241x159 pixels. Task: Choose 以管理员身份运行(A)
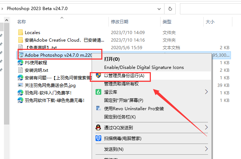tap(124, 76)
